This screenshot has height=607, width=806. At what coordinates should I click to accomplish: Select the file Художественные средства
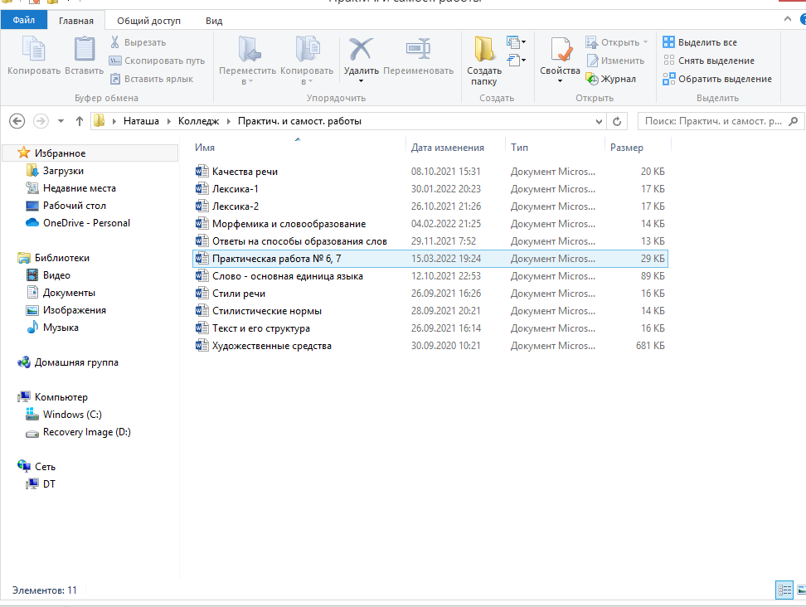[271, 346]
